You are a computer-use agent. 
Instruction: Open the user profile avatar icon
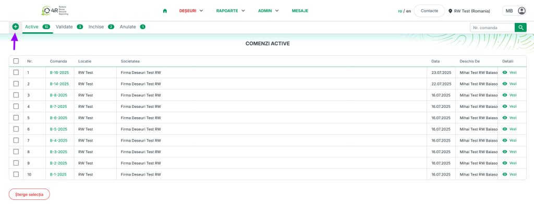point(521,11)
